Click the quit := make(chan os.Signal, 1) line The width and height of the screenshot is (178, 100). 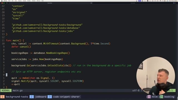(33, 78)
